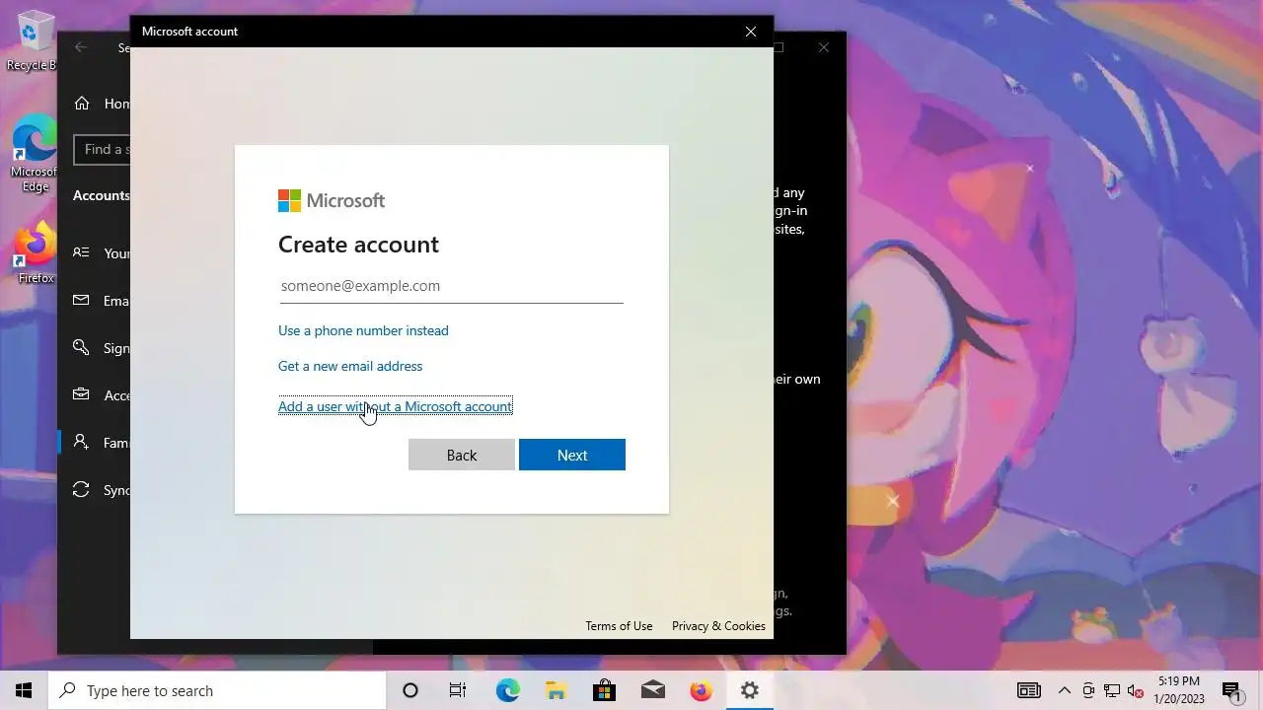The width and height of the screenshot is (1263, 710).
Task: Click the taskbar search box
Action: (217, 690)
